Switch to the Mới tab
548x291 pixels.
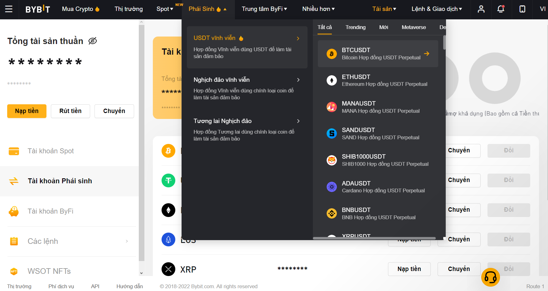tap(384, 27)
